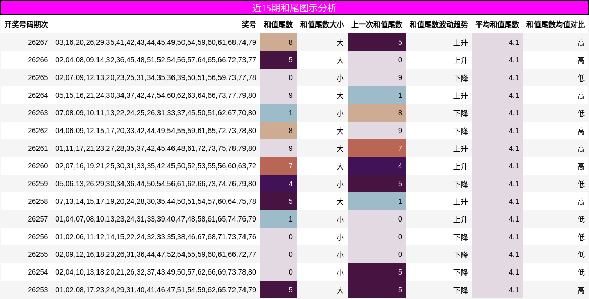Click average 4.1 in row 26262
The image size is (589, 299).
(x=514, y=131)
